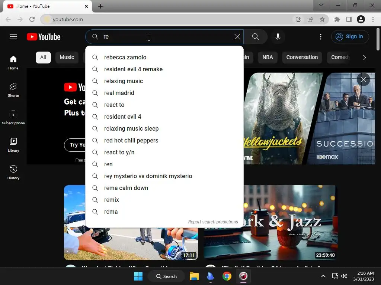Open Chrome extensions puzzle icon

[x=337, y=19]
